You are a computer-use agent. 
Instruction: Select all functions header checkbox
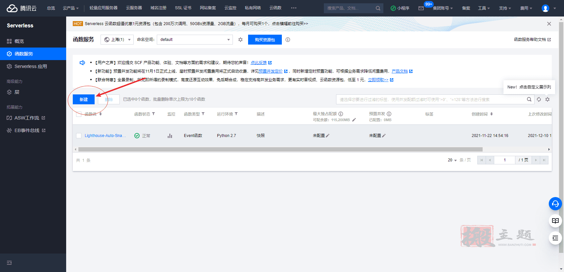point(79,114)
